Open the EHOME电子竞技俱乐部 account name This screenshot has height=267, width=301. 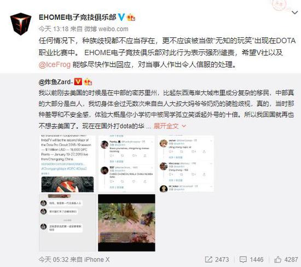coord(77,18)
